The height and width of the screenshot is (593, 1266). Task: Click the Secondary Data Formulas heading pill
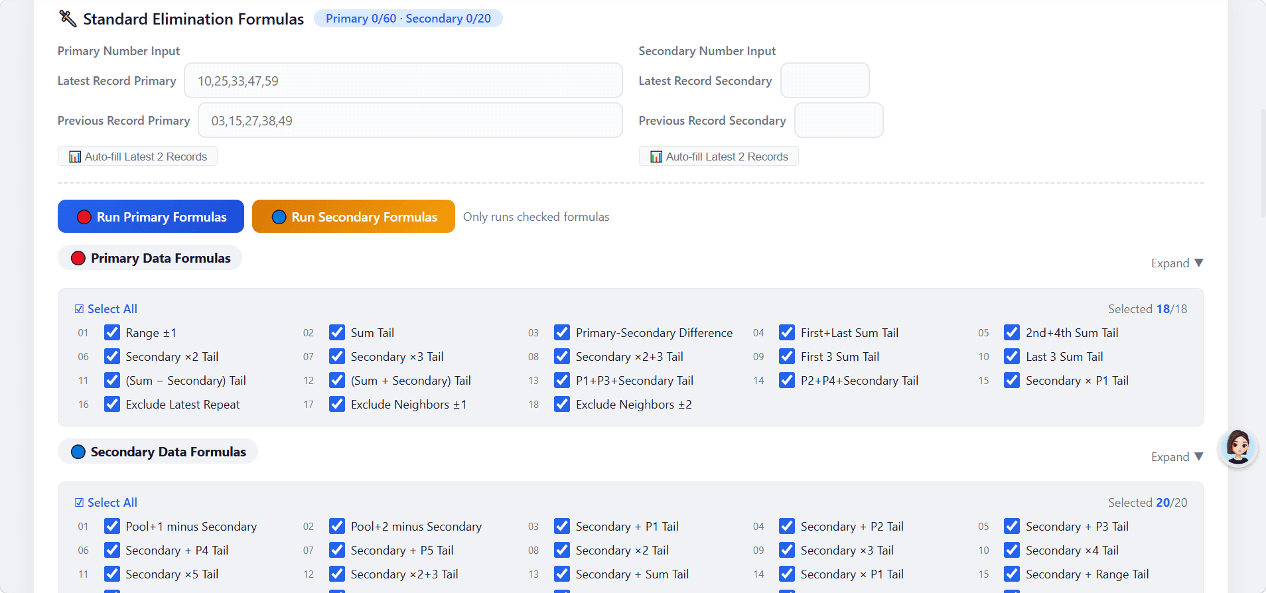158,452
